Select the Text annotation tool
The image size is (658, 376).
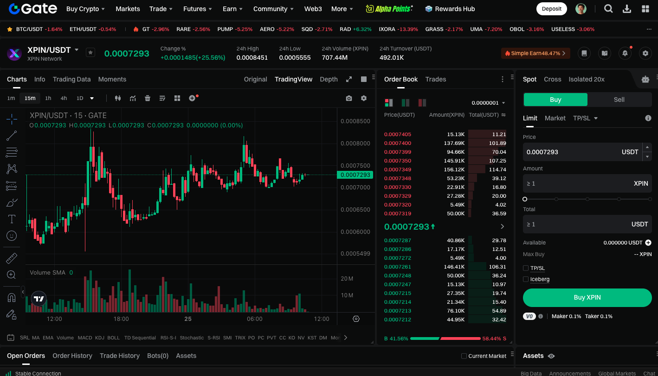pyautogui.click(x=12, y=219)
